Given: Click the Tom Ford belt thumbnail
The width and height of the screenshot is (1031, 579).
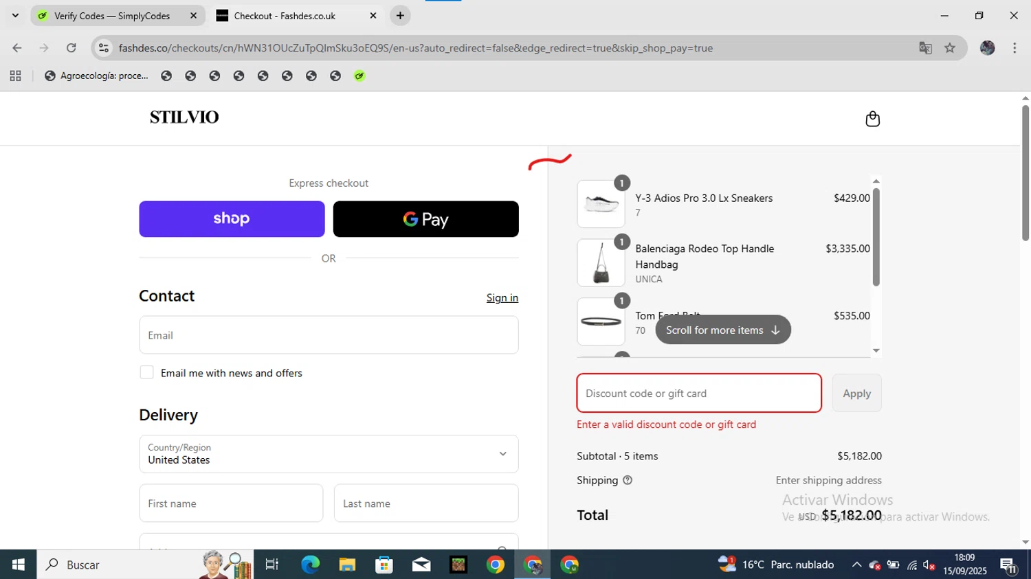Looking at the screenshot, I should [601, 321].
